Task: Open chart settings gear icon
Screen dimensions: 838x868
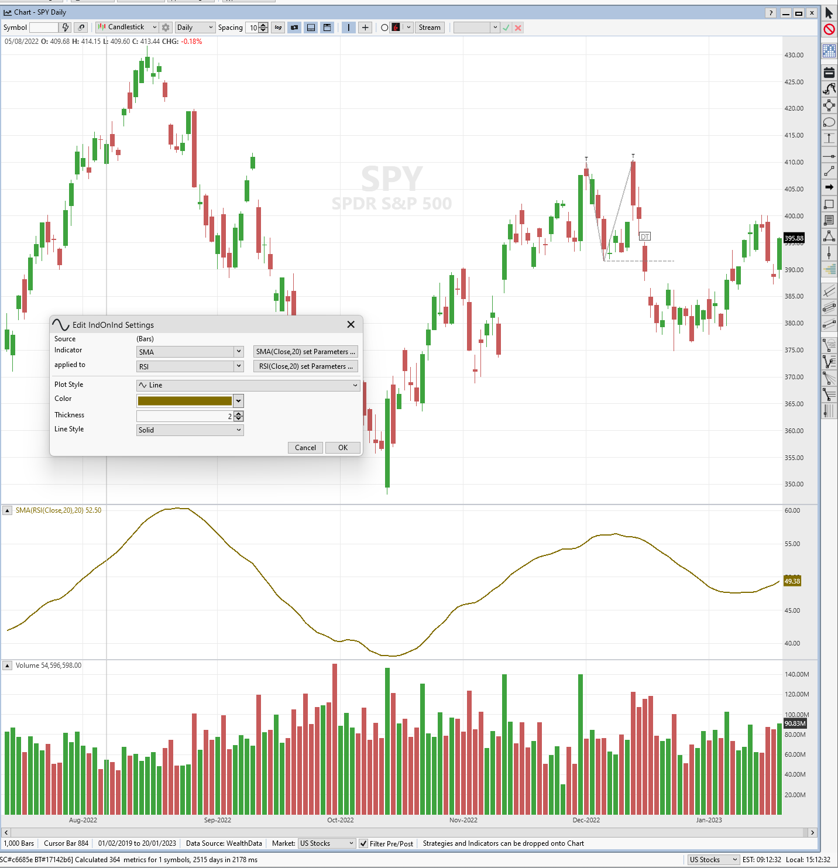Action: click(x=166, y=28)
